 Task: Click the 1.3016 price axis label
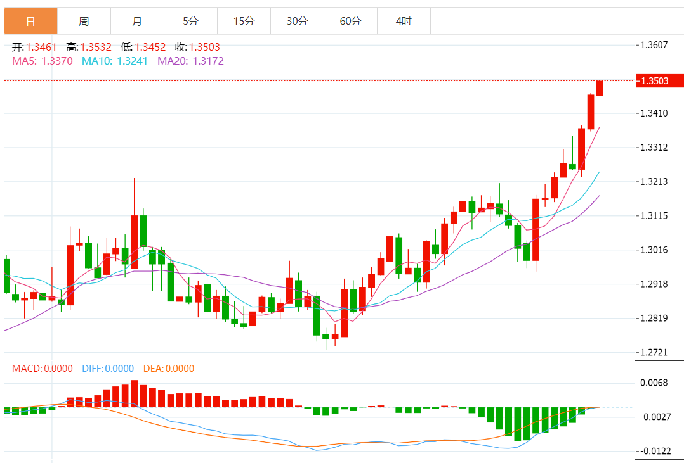(654, 250)
